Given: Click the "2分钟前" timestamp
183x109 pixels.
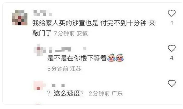Looking at the screenshot, I should click(x=99, y=94).
